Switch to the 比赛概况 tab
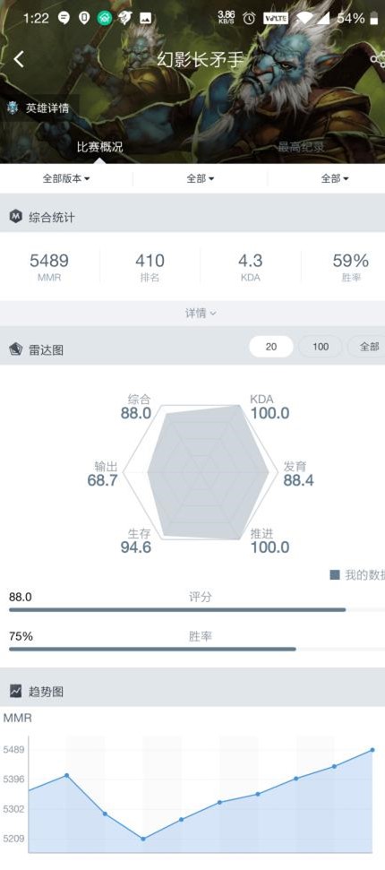 99,147
